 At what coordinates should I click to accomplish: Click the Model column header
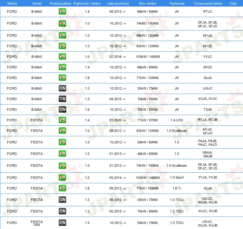37,3
